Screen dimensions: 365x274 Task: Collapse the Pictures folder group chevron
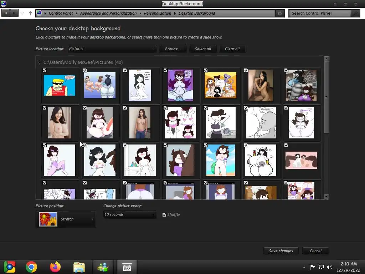coord(39,62)
